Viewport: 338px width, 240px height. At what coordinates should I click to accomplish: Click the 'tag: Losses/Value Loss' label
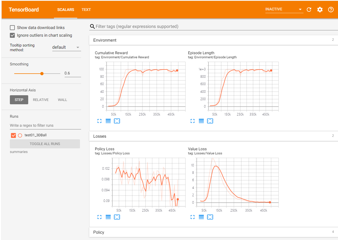[x=205, y=154]
